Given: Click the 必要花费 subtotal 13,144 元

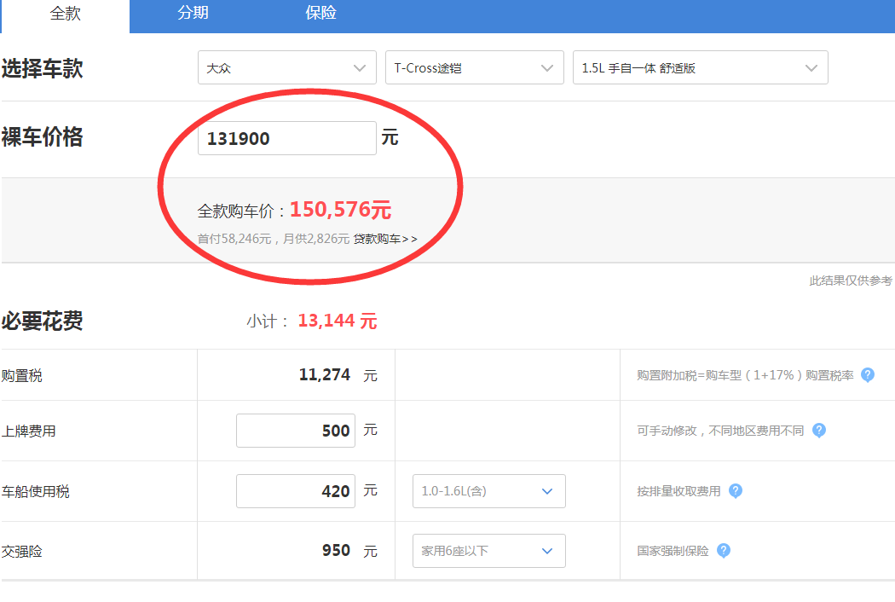Looking at the screenshot, I should tap(338, 321).
